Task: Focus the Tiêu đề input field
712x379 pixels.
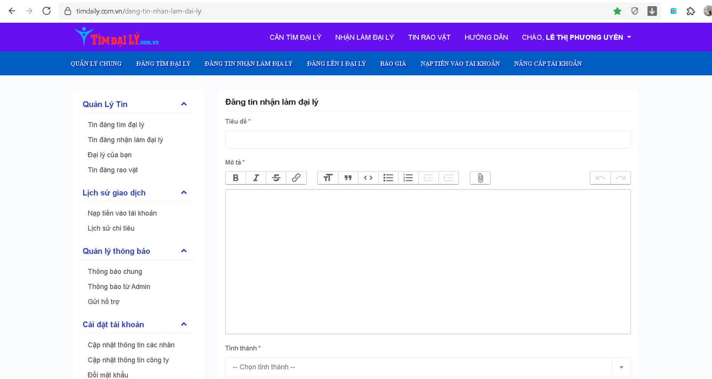Action: point(428,140)
